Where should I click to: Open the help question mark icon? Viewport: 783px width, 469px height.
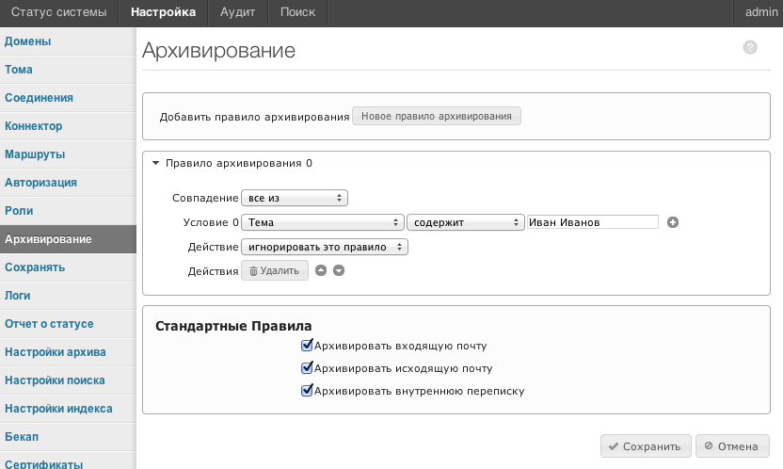(x=749, y=47)
